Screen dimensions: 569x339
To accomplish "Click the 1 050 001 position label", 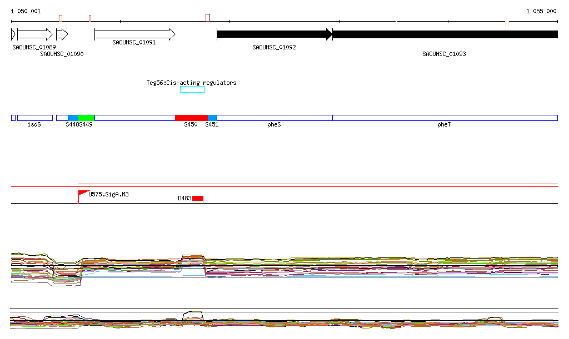I will click(x=26, y=11).
